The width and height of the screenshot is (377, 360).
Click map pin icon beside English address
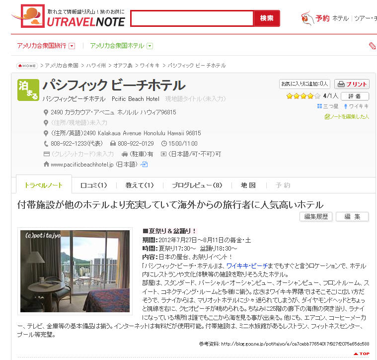[x=46, y=133]
